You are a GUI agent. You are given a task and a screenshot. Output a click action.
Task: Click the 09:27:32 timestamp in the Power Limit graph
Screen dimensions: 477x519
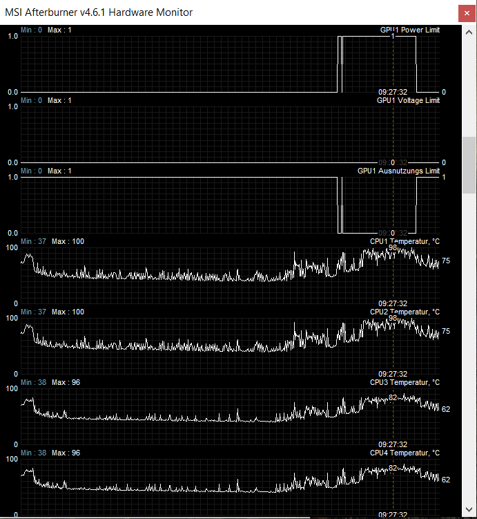(393, 92)
